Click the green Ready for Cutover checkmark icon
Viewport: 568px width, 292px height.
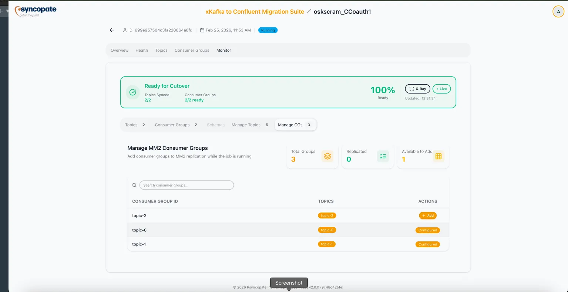pos(132,92)
